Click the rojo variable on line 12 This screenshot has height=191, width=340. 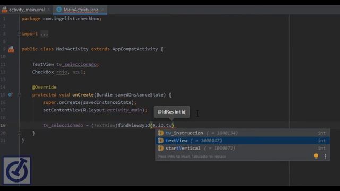[62, 72]
